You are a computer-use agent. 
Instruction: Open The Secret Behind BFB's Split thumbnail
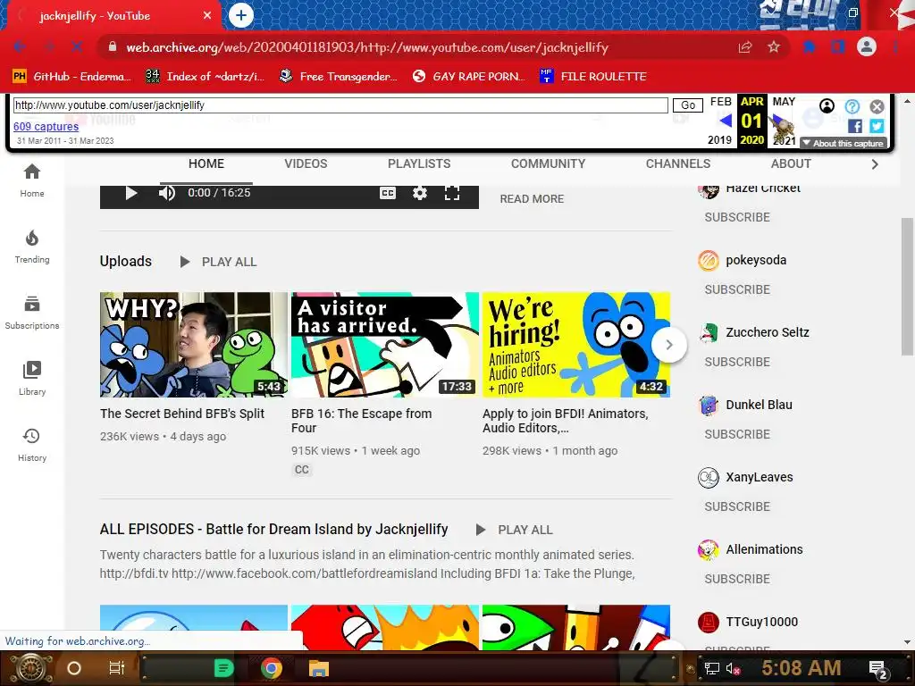pyautogui.click(x=193, y=345)
